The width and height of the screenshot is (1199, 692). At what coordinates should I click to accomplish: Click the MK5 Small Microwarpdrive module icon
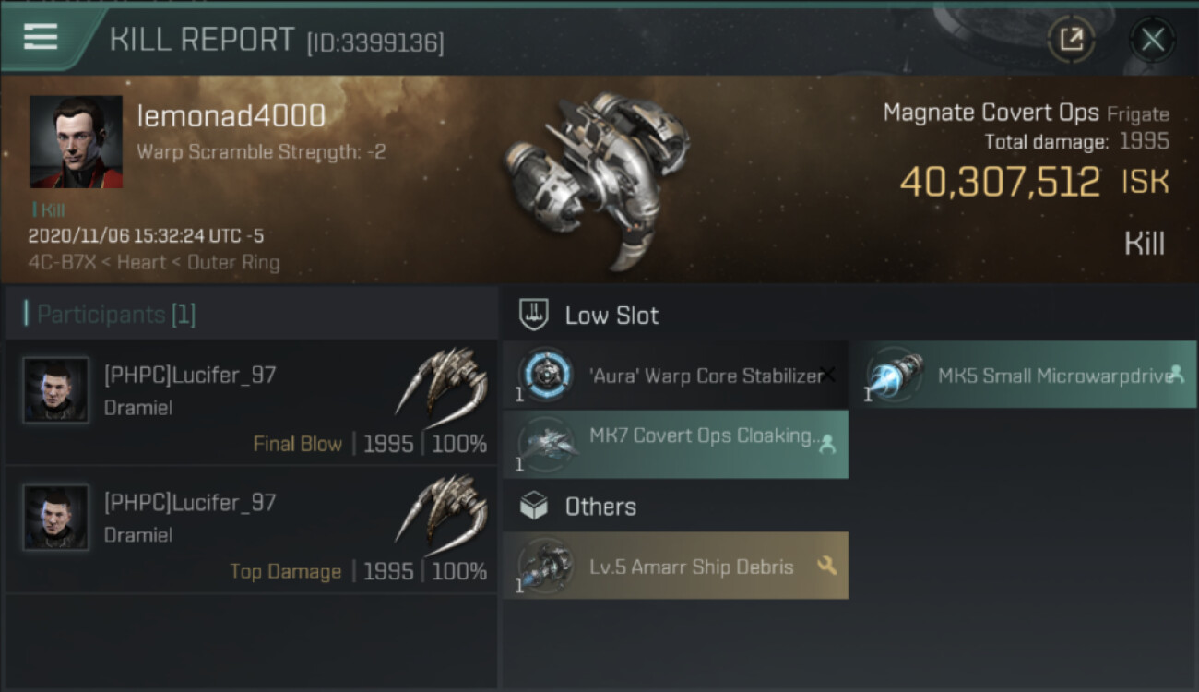coord(892,376)
